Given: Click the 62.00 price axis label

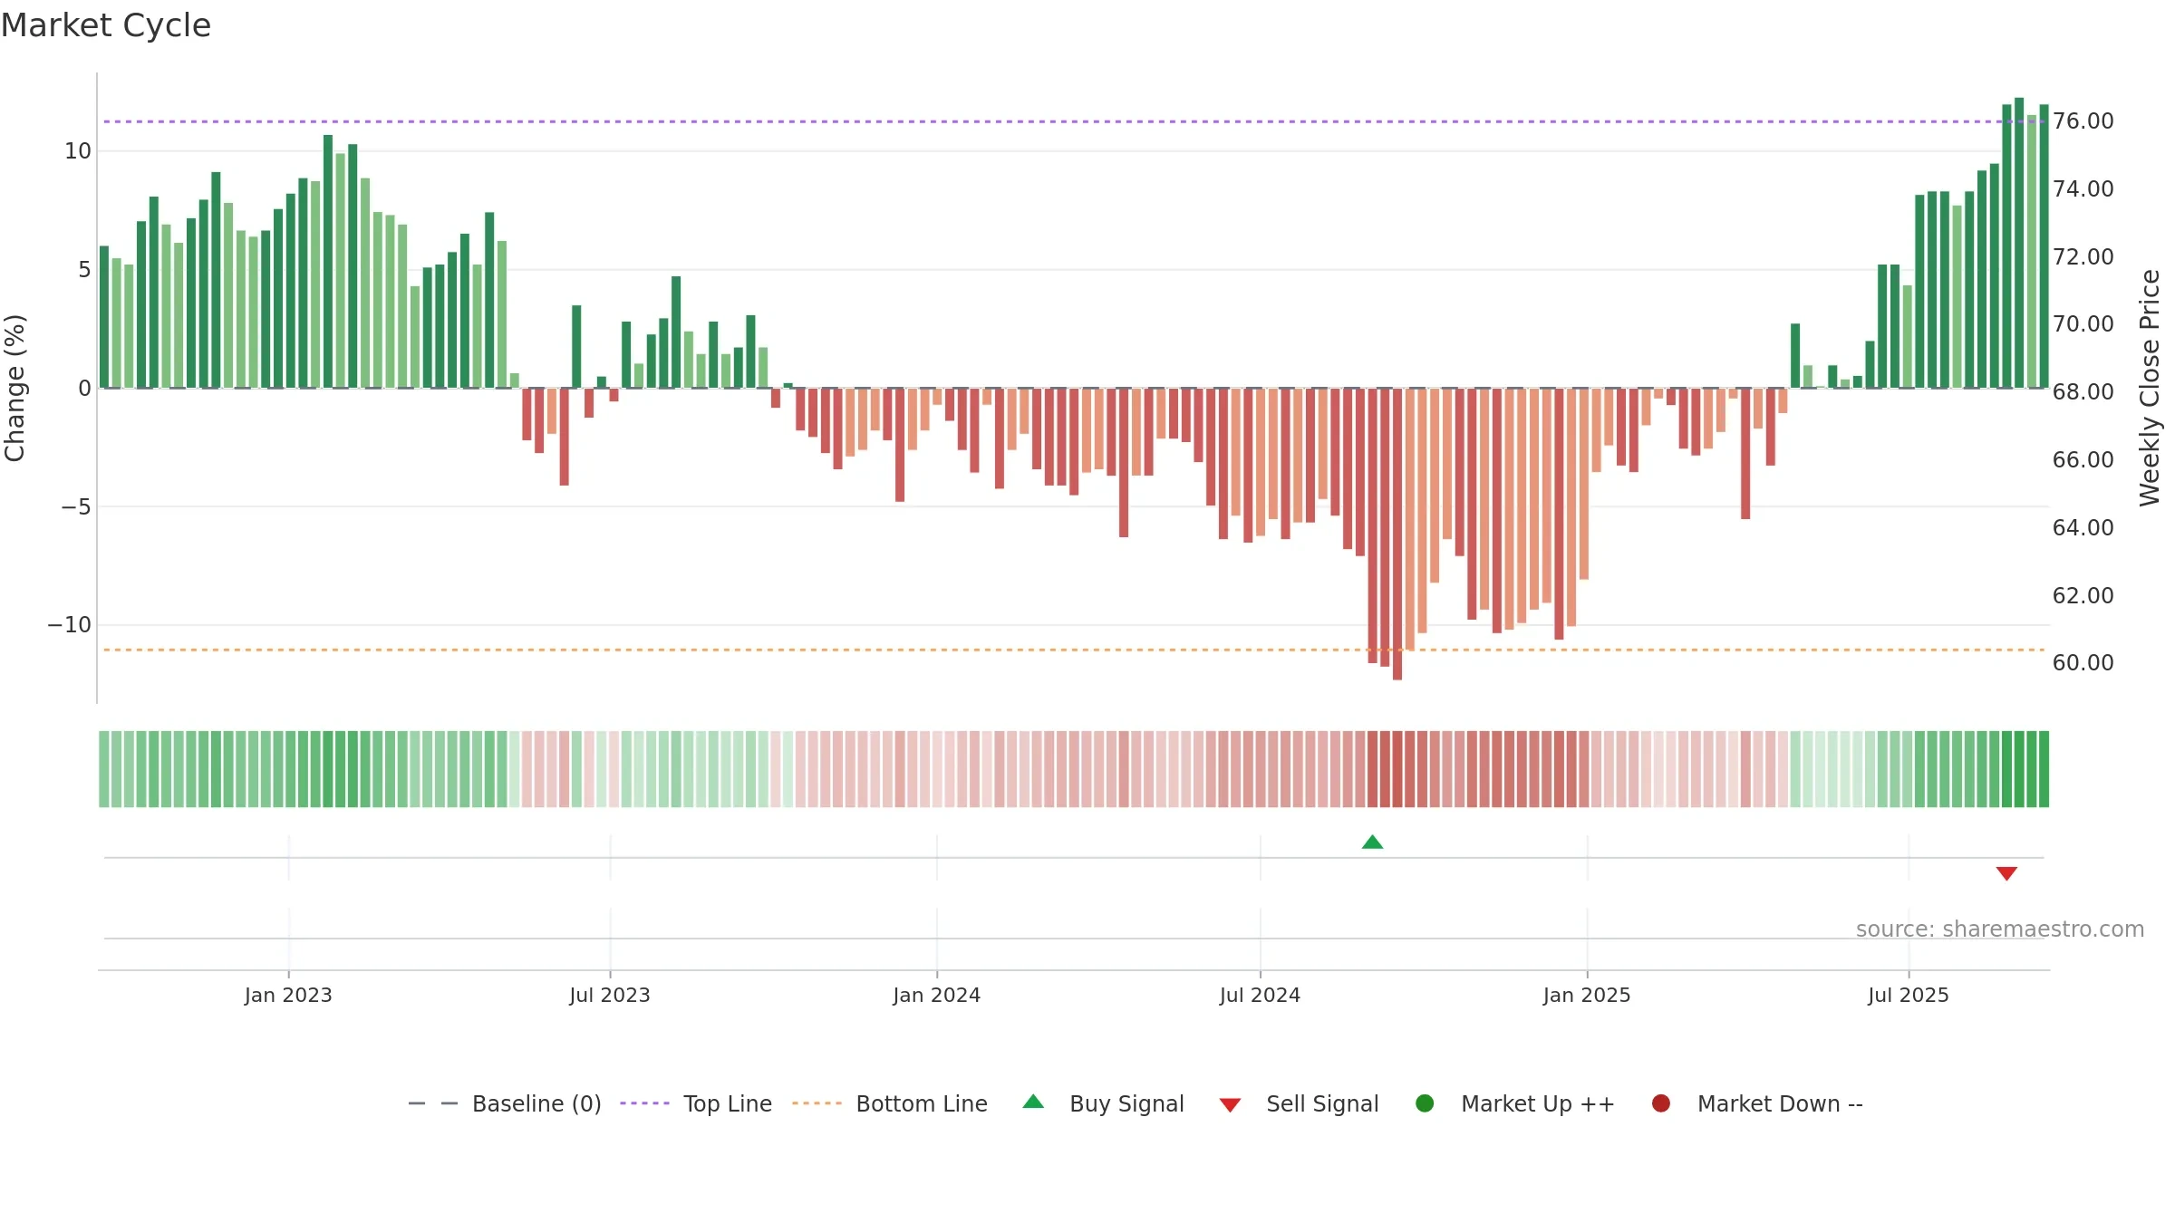Looking at the screenshot, I should (x=2083, y=595).
